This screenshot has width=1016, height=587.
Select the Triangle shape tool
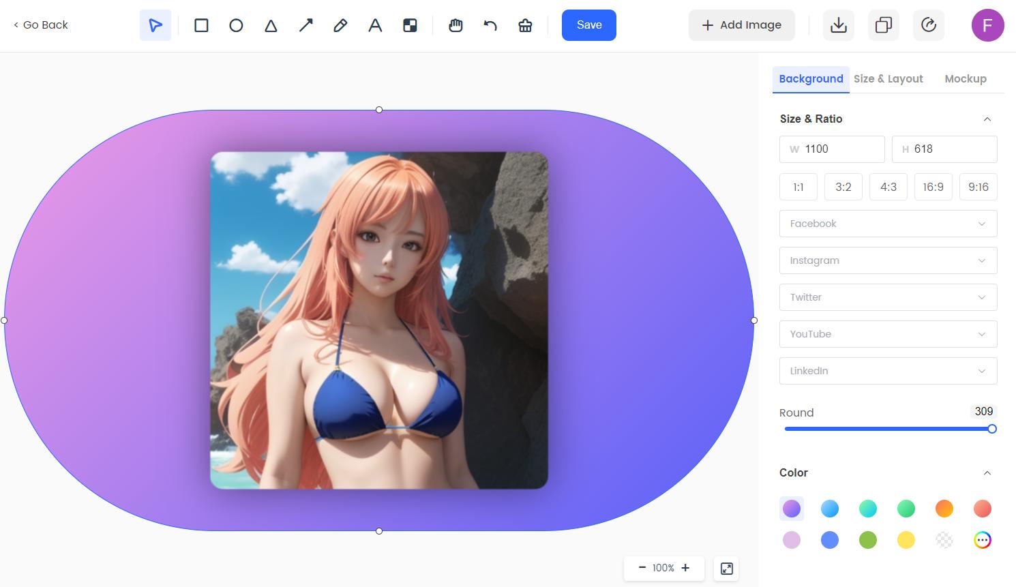pos(271,25)
